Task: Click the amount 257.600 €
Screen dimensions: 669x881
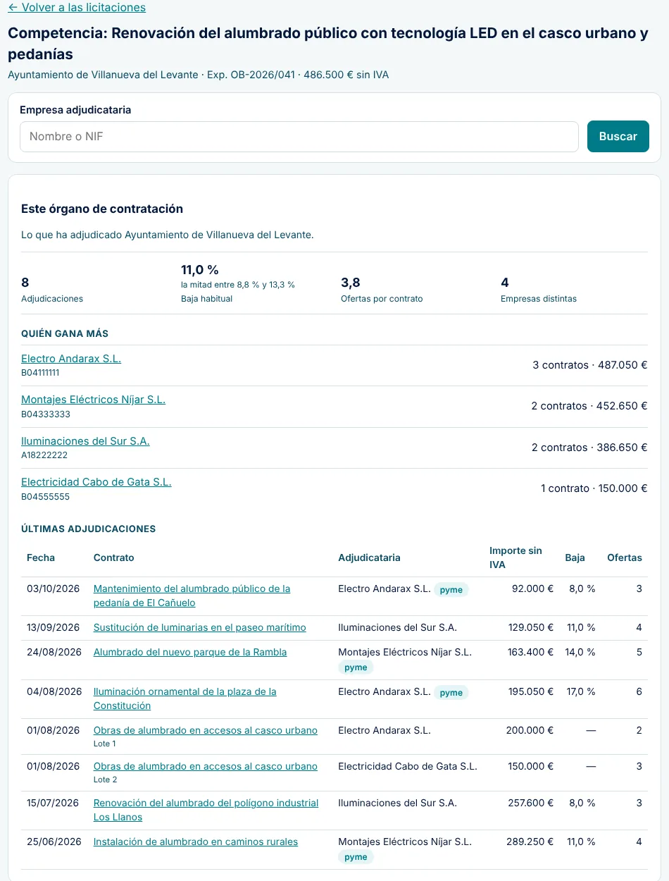Action: click(531, 803)
